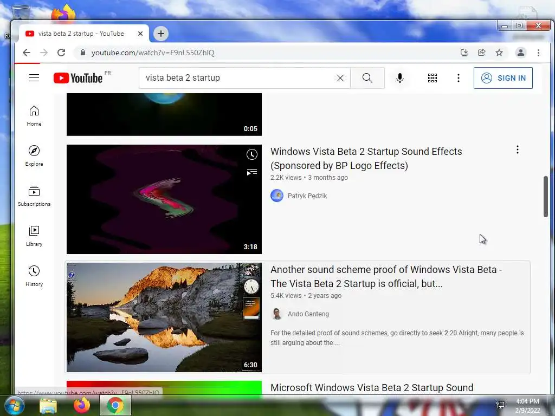Open YouTube settings three-dot menu
This screenshot has width=555, height=416.
pyautogui.click(x=459, y=78)
